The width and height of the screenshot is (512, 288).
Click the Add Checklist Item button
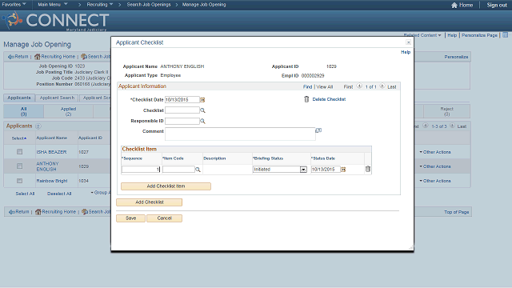(x=166, y=186)
